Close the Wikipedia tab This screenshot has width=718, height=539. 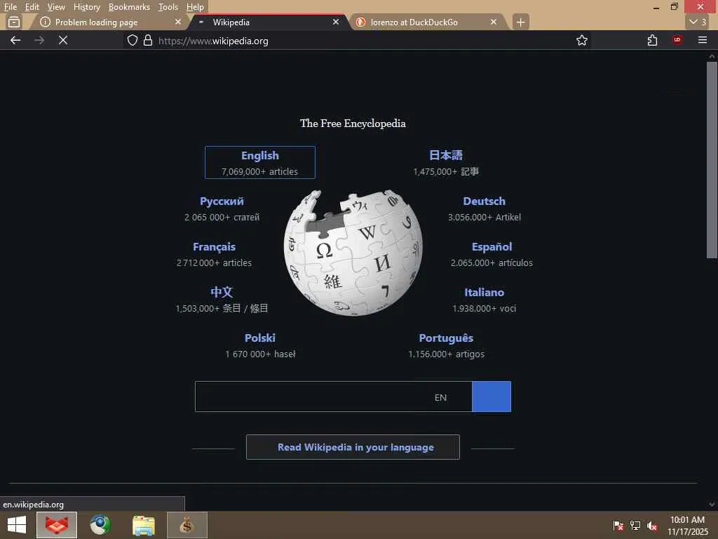coord(336,22)
